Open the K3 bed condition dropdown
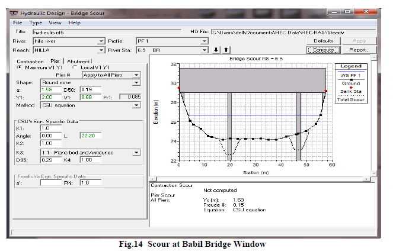Screen dimensions: 393x251 click(x=136, y=152)
